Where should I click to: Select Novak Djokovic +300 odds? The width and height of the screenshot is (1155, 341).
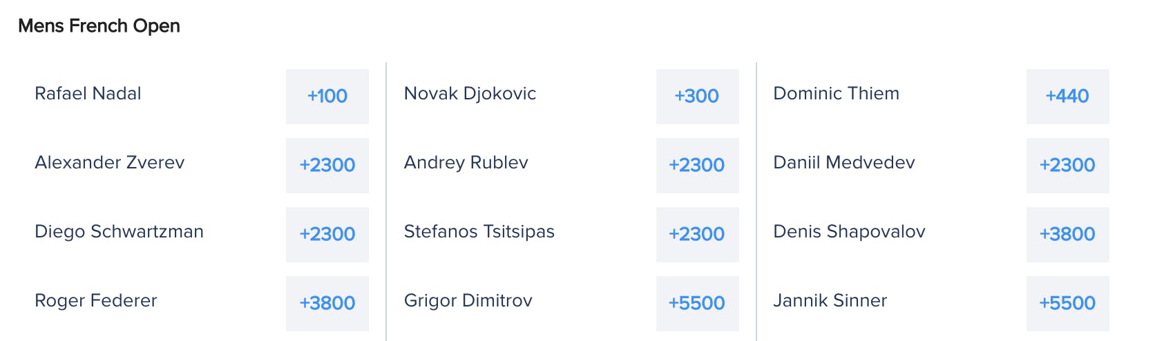(x=698, y=97)
